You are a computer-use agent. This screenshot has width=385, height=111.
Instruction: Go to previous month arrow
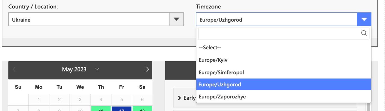[x=14, y=70]
